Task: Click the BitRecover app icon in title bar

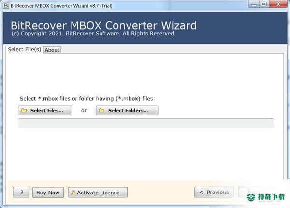Action: coord(6,5)
